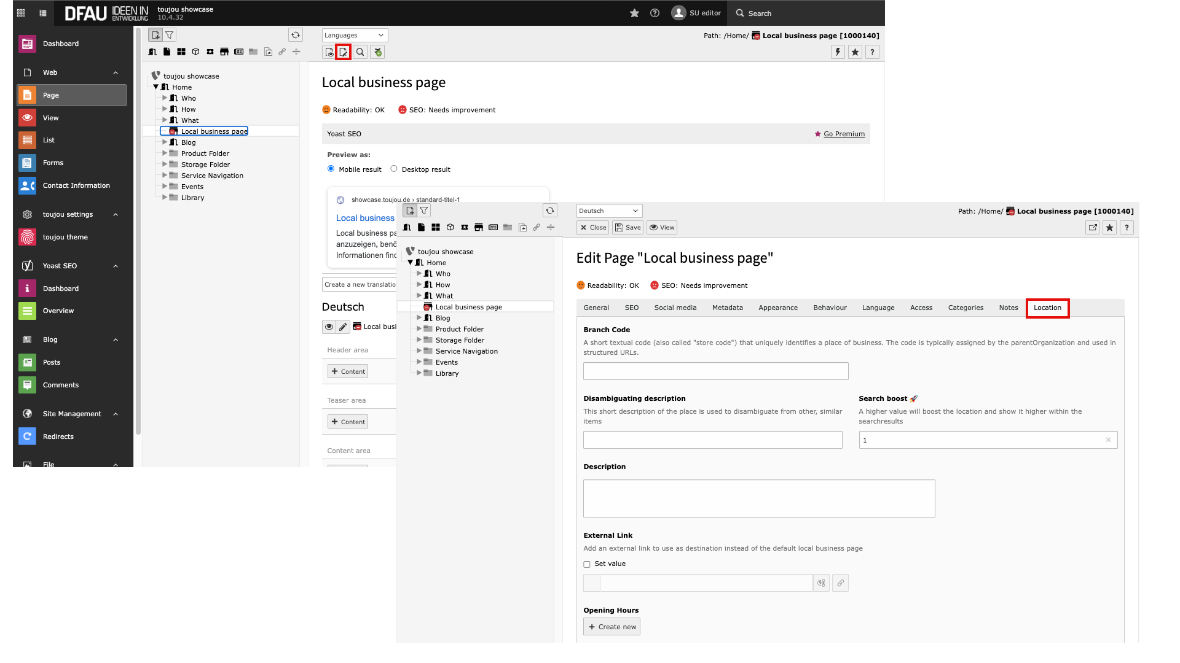The height and width of the screenshot is (663, 1180).
Task: Click the Go Premium link
Action: [x=844, y=134]
